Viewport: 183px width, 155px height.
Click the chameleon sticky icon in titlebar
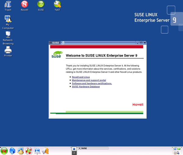[x=63, y=43]
